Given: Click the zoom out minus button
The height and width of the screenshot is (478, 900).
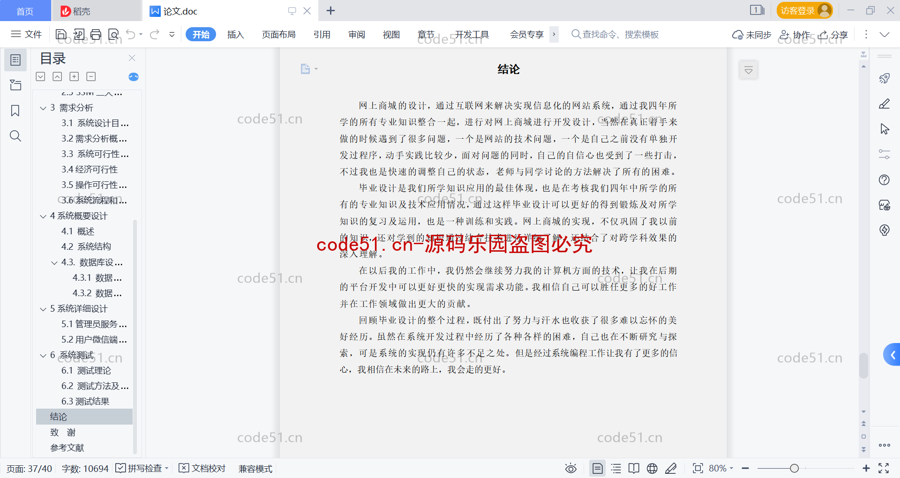Looking at the screenshot, I should click(745, 468).
